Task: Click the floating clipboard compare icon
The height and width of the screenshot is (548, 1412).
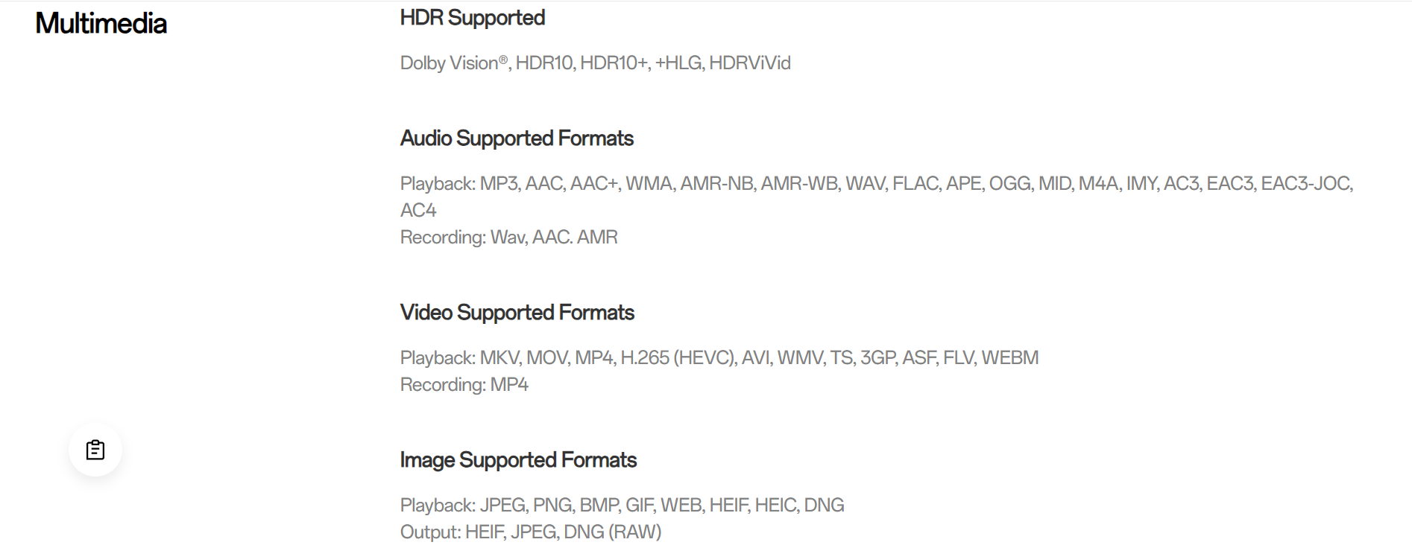Action: pos(95,450)
